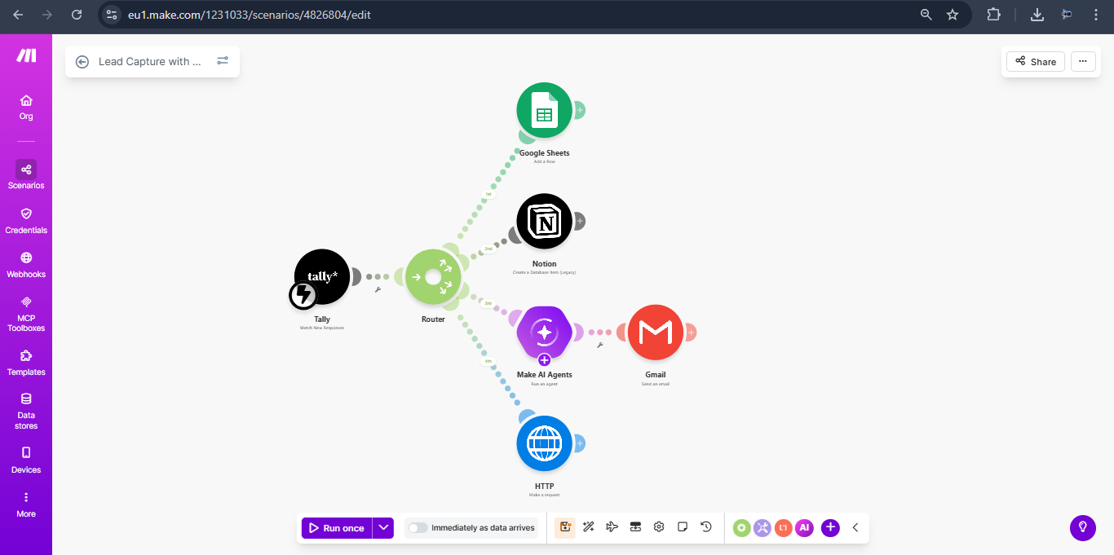The width and height of the screenshot is (1114, 555).
Task: Click the green tools favorite icon
Action: (x=741, y=528)
